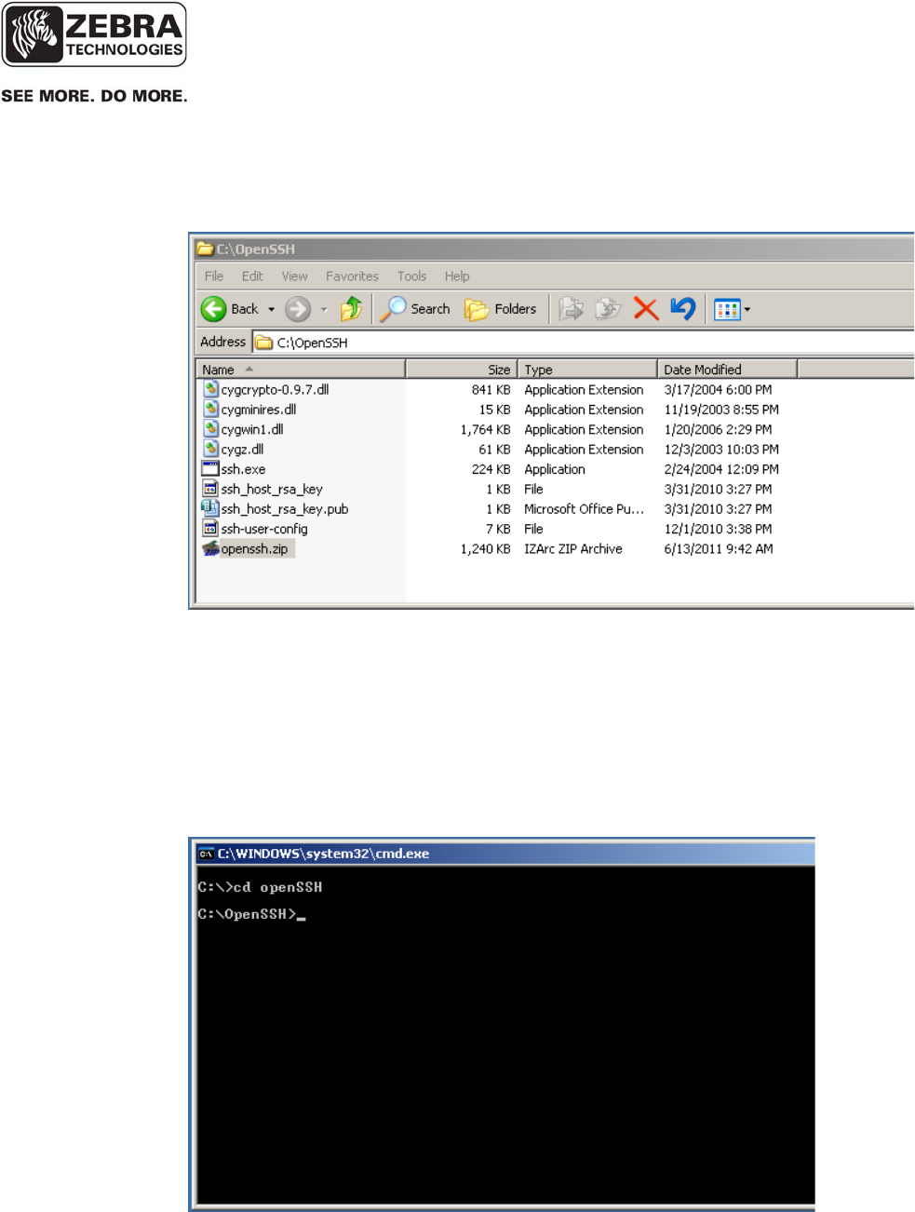This screenshot has height=1212, width=915.
Task: Click the 6/13/2011 9:42 AM date
Action: point(719,549)
